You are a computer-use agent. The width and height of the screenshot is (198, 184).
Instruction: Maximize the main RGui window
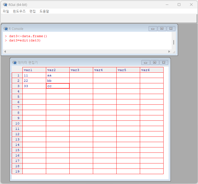179,5
